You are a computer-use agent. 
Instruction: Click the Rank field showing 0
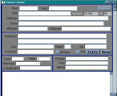(44, 59)
